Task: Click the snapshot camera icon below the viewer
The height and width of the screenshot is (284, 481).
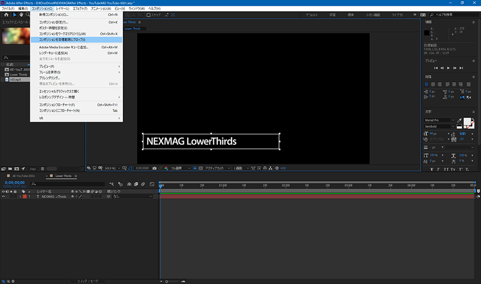Action: point(154,168)
